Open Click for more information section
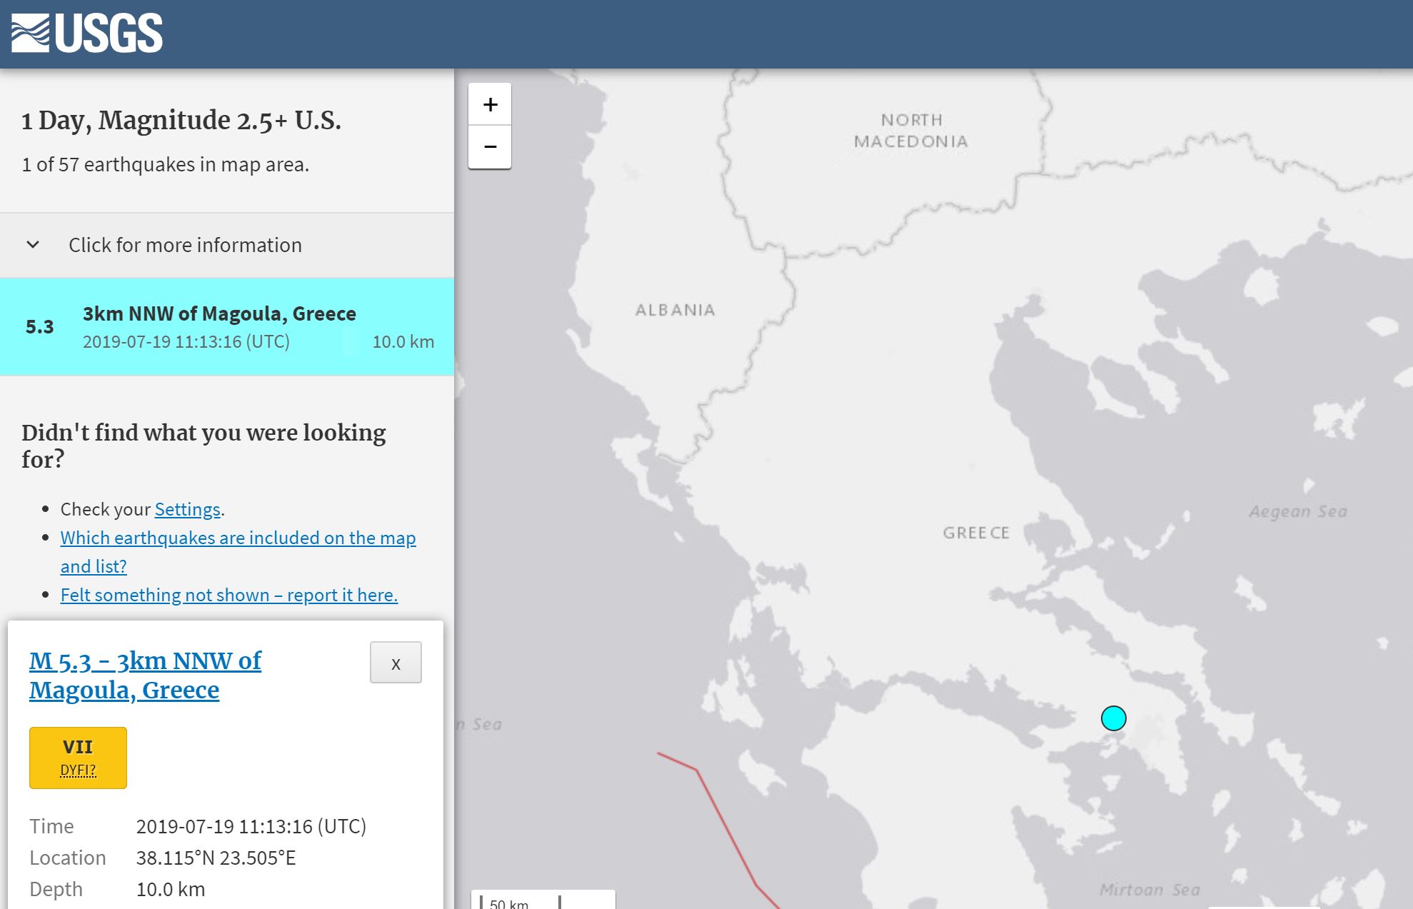 tap(185, 245)
